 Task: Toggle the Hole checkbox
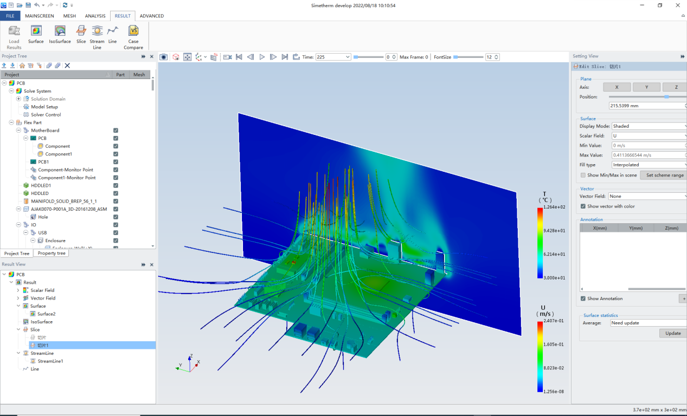[x=115, y=217]
